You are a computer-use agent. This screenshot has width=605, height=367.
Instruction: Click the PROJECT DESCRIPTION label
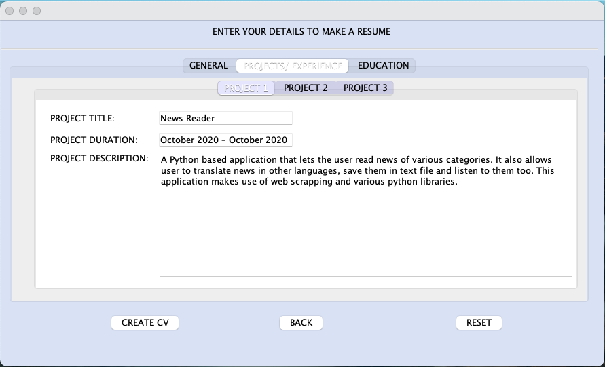pos(99,159)
